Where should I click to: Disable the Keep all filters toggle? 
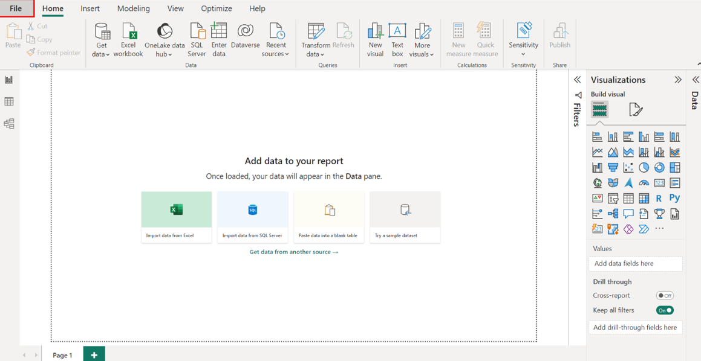pos(665,310)
